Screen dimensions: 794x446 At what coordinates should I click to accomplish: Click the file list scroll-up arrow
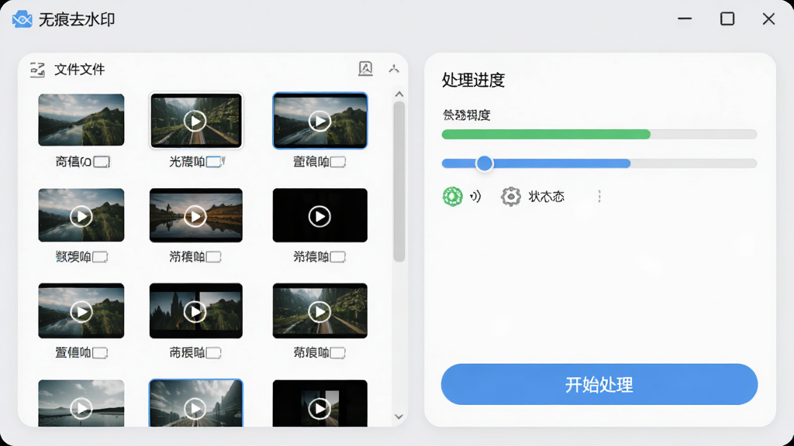tap(399, 94)
